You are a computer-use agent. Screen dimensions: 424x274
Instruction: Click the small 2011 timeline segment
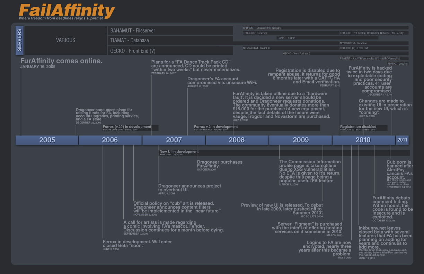(402, 140)
